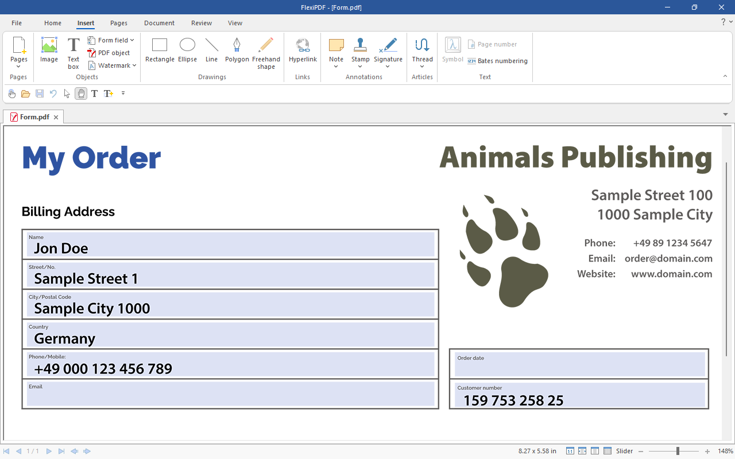Click the Bates numbering button

(497, 61)
